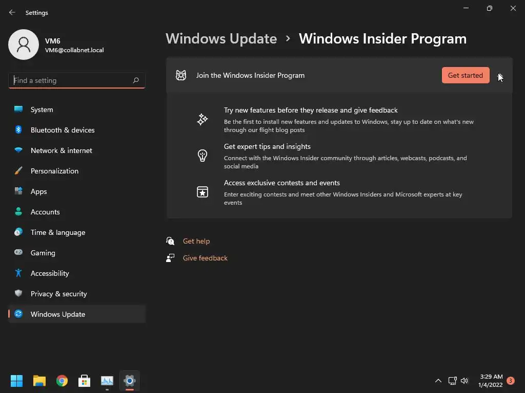Click the Give feedback person icon

[x=170, y=258]
